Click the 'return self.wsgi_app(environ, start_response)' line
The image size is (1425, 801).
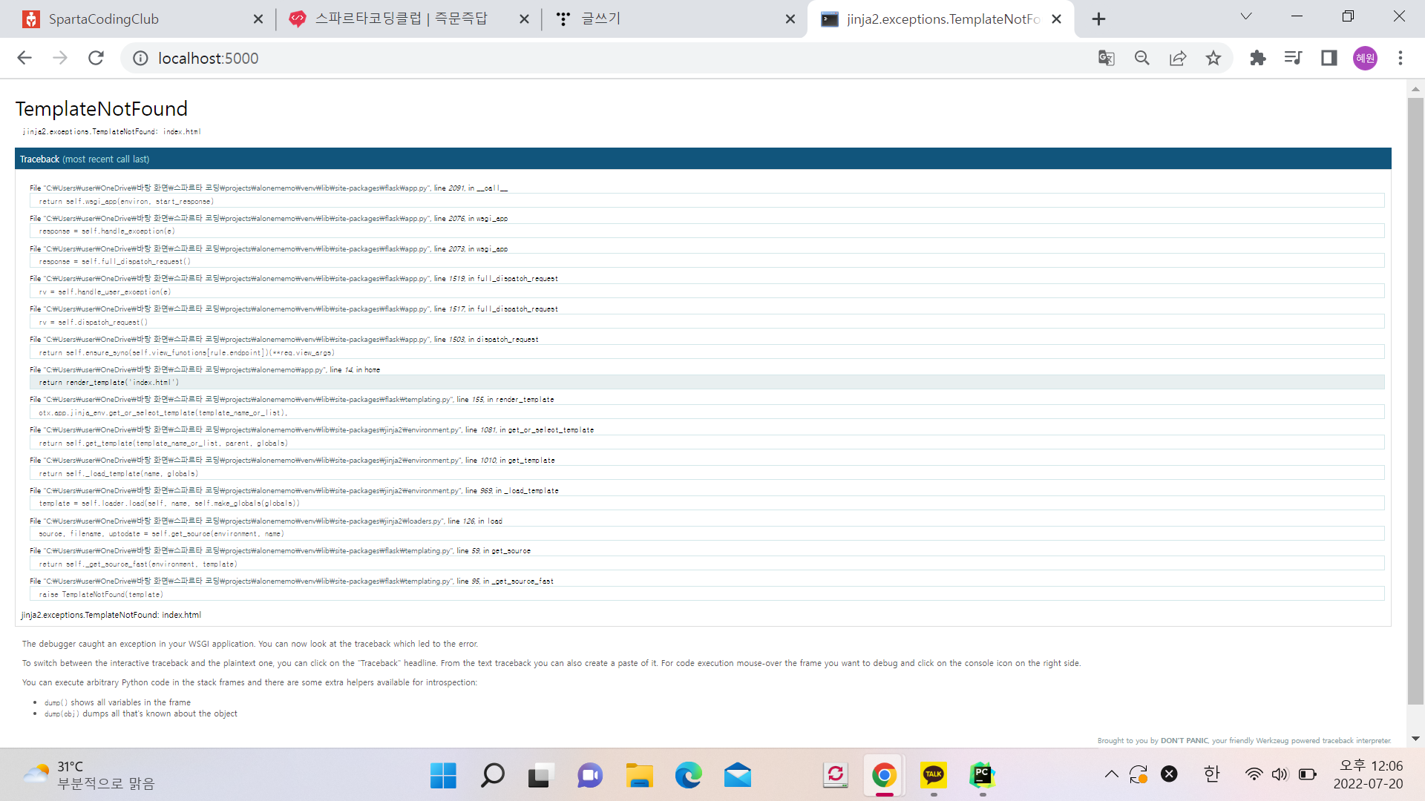(x=707, y=201)
